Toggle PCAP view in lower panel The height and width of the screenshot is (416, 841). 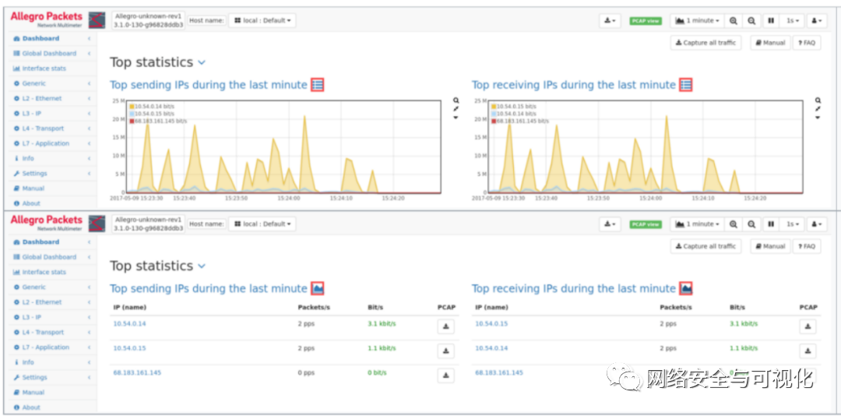pyautogui.click(x=646, y=224)
